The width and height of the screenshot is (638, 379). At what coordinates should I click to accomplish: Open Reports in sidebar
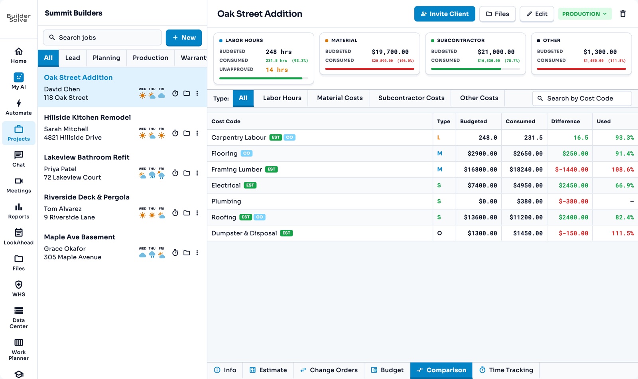pos(19,211)
